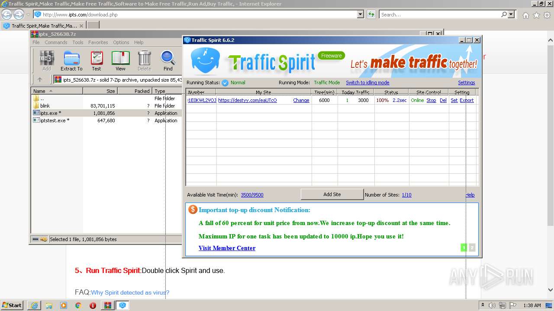Open Opera from taskbar

[x=93, y=305]
